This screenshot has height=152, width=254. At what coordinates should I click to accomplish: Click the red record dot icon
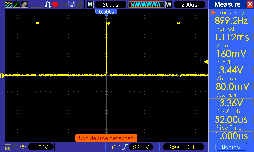click(55, 4)
